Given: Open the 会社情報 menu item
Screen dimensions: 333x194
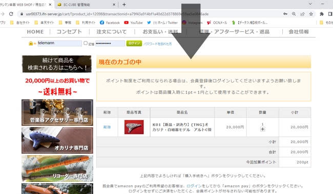Looking at the screenshot, I should [x=299, y=32].
